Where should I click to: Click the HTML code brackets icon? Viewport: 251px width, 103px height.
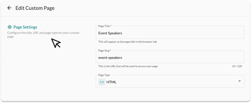102,82
